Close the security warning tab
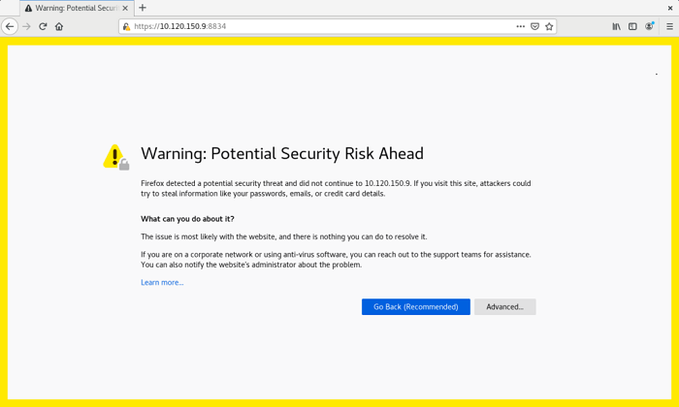Image resolution: width=679 pixels, height=407 pixels. click(125, 8)
